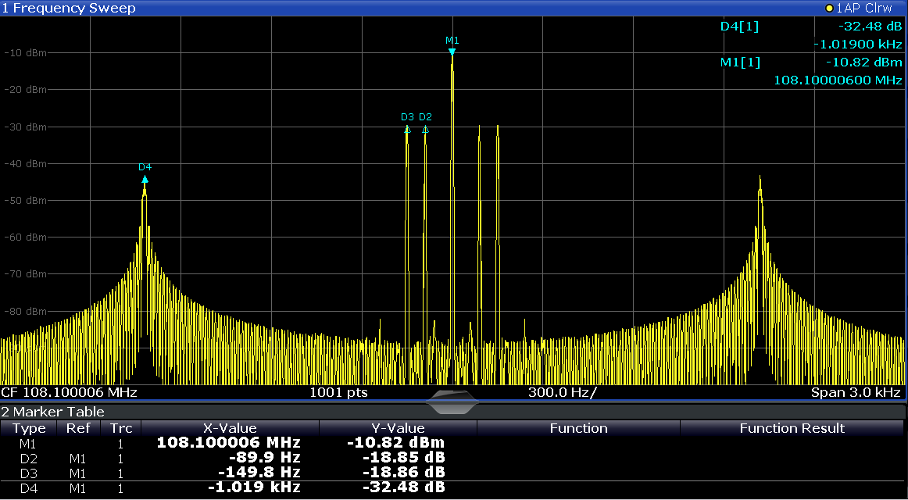
Task: Click the M1 marker triangle on the main peak
Action: click(x=452, y=52)
